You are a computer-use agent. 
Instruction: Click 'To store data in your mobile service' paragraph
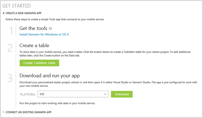(x=105, y=54)
